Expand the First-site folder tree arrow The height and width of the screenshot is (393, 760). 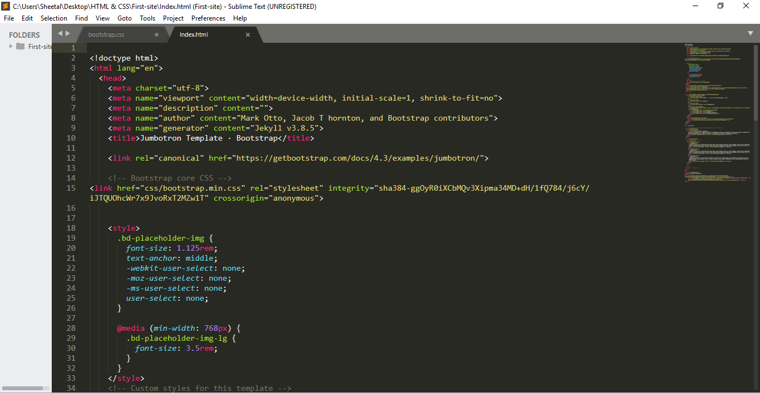tap(11, 47)
